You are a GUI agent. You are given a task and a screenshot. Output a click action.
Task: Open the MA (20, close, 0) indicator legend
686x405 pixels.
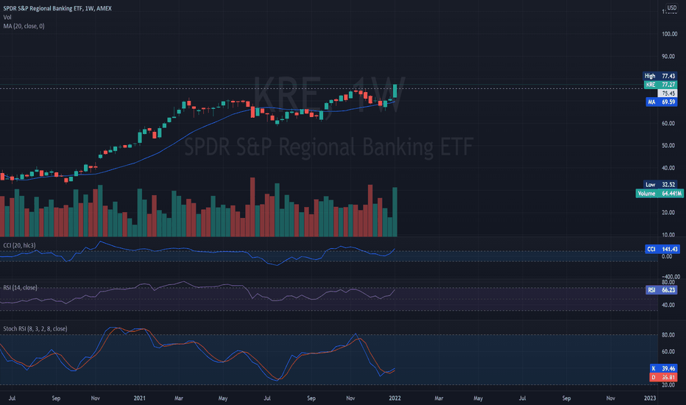[24, 26]
